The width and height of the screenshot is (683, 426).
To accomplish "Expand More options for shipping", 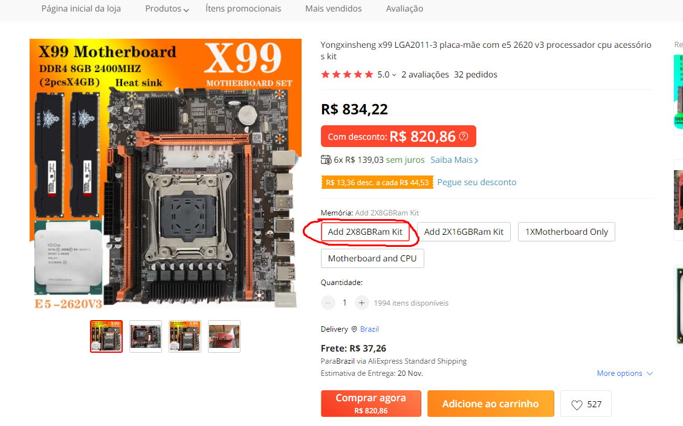I will pyautogui.click(x=624, y=373).
